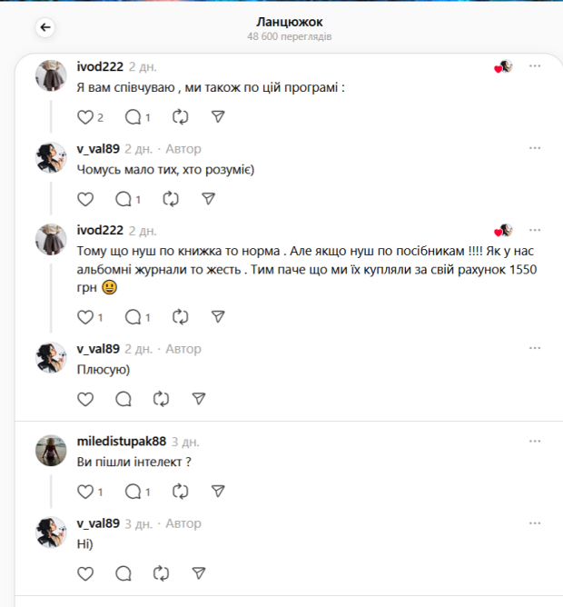Viewport: 563px width, 607px height.
Task: Repost ivod222's comment about альбомні журнали
Action: tap(181, 317)
